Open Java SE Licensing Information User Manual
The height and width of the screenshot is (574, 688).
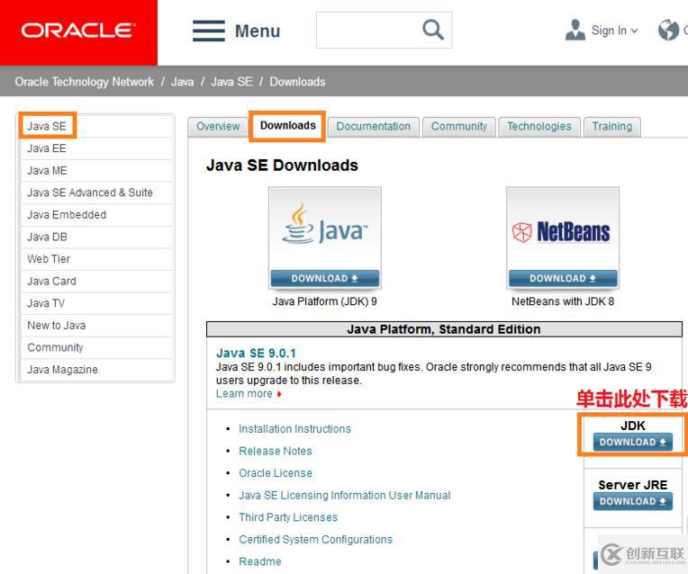(344, 495)
